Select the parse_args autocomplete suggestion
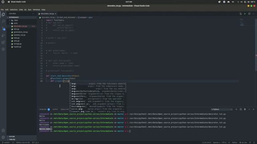257x144 pixels. [97, 109]
